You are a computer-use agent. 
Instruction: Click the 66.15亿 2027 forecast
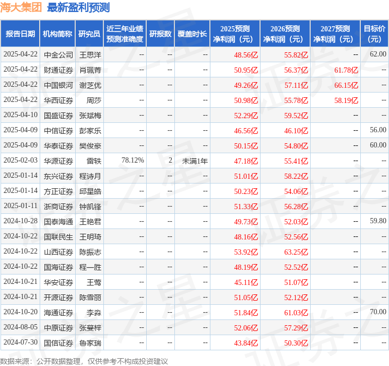346,85
